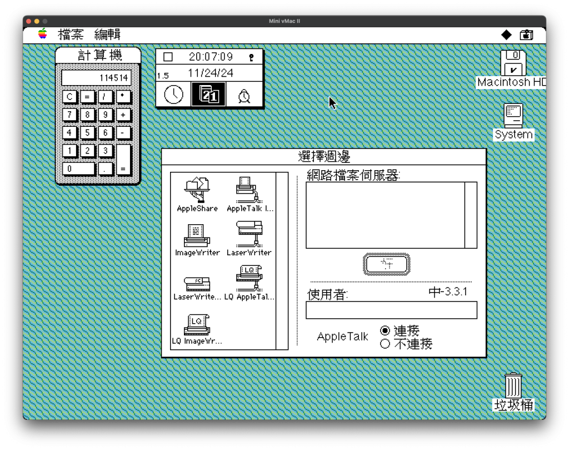Open the 編輯 menu
Image resolution: width=569 pixels, height=450 pixels.
[107, 35]
